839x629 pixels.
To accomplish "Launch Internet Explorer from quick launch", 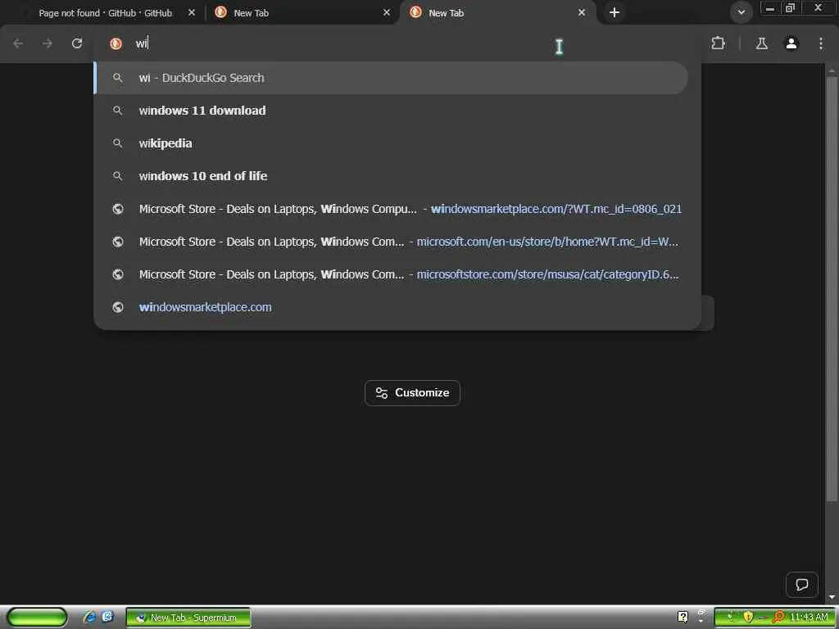I will point(89,618).
